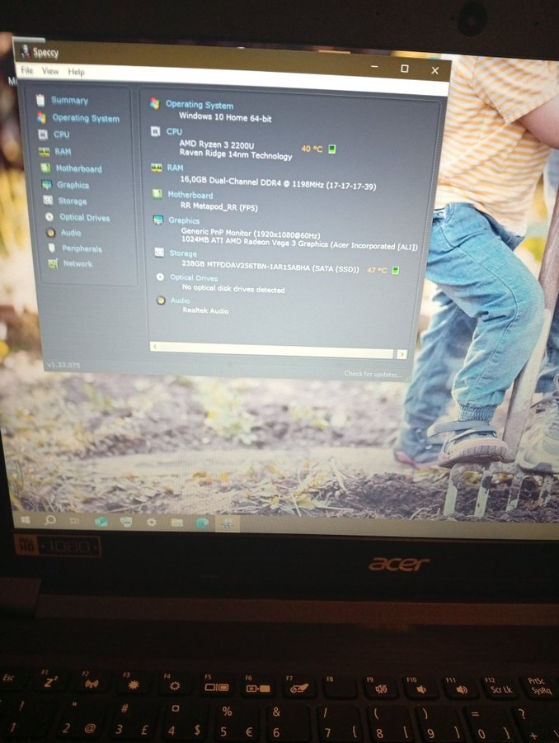
Task: Click the CPU 40 °C temperature reading
Action: pos(312,149)
